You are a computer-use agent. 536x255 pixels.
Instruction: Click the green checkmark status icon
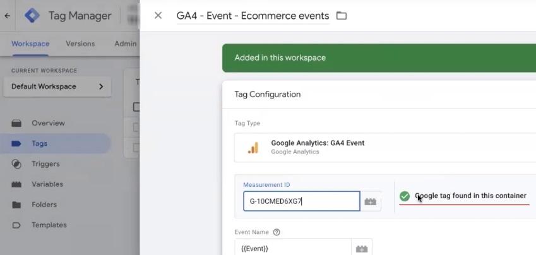405,196
